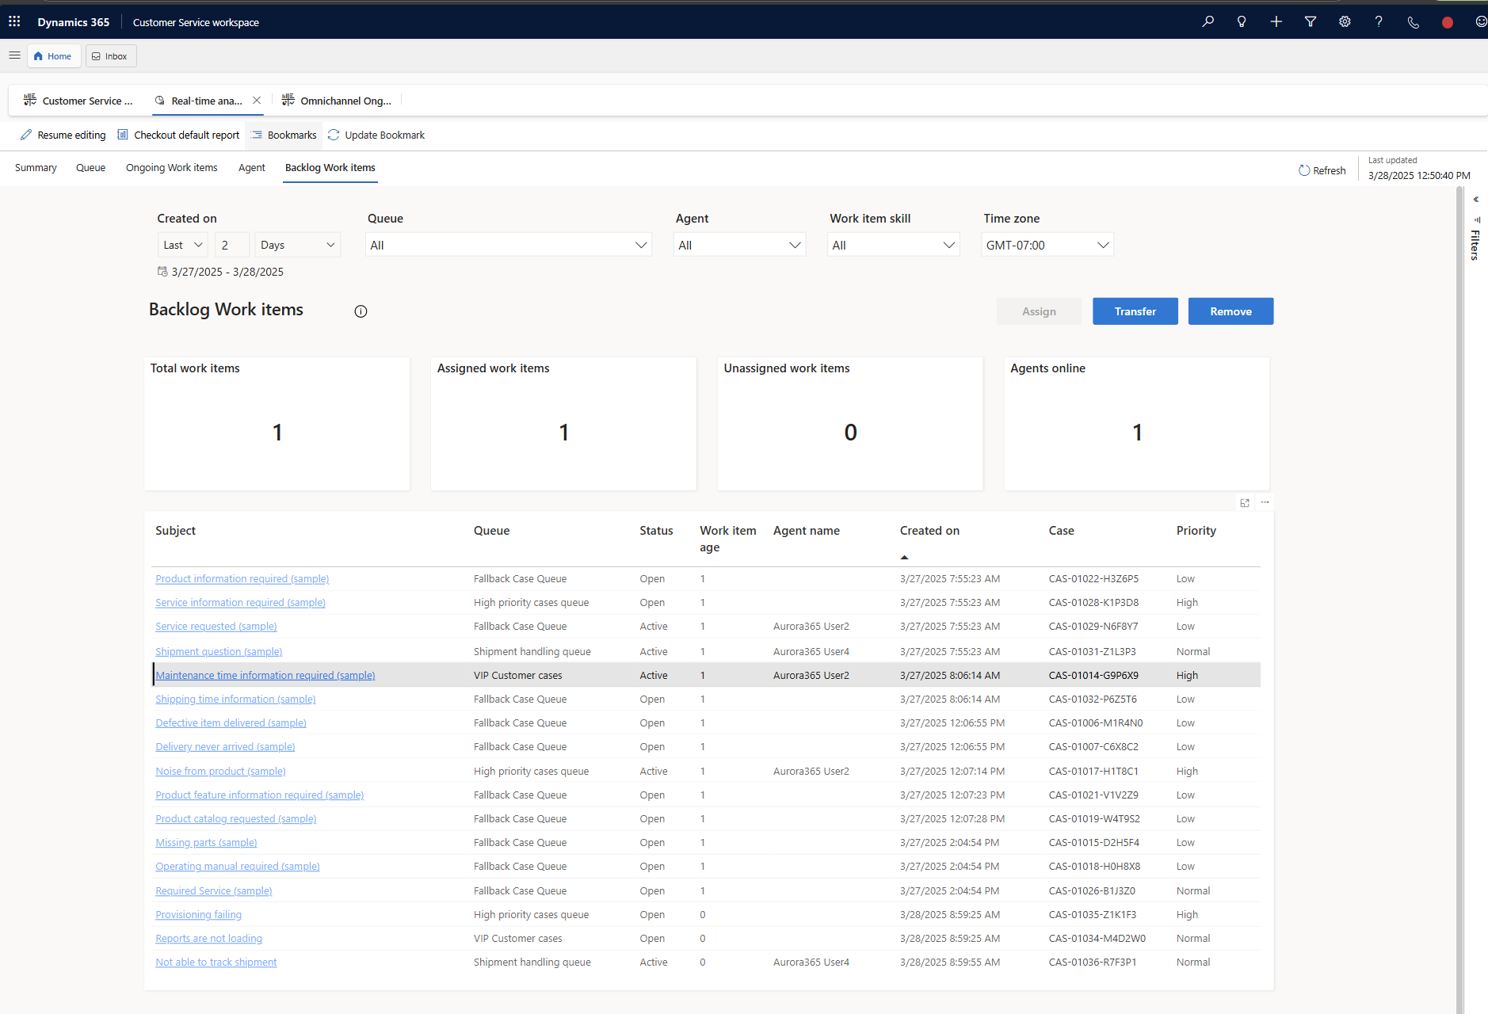Screen dimensions: 1488x1014
Task: Click Resume editing
Action: [63, 135]
